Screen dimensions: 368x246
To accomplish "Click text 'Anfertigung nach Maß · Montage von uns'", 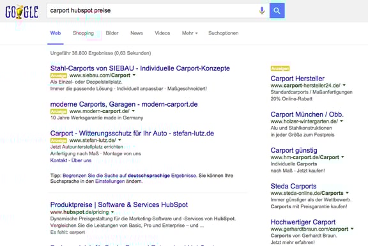I will (96, 154).
